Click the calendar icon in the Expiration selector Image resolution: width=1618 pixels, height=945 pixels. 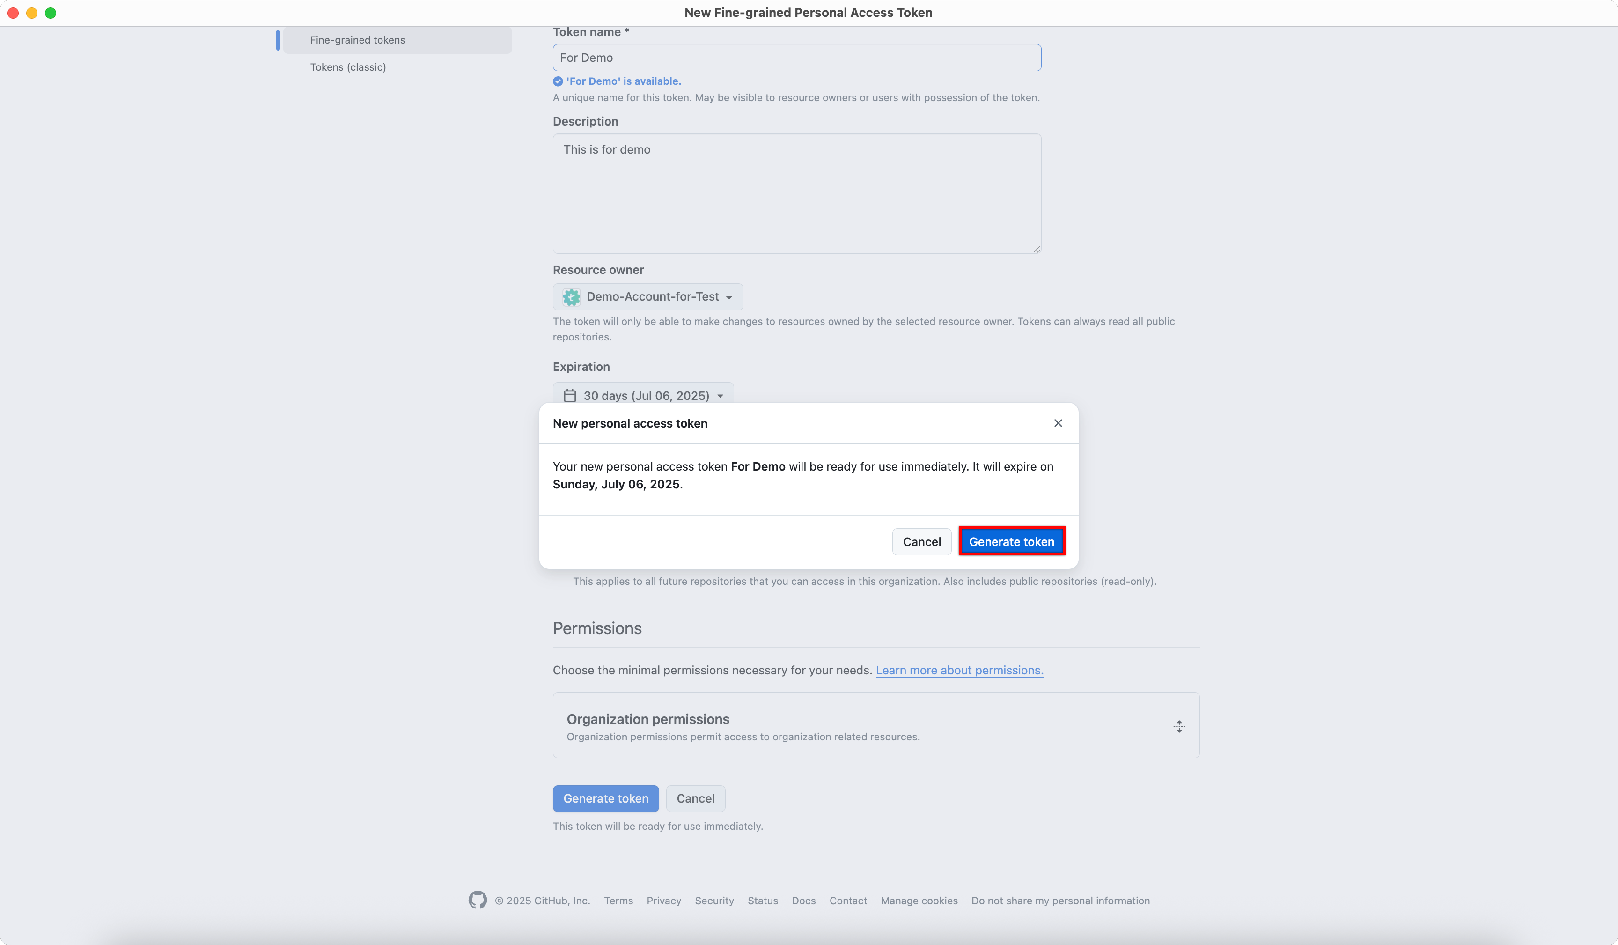(569, 395)
